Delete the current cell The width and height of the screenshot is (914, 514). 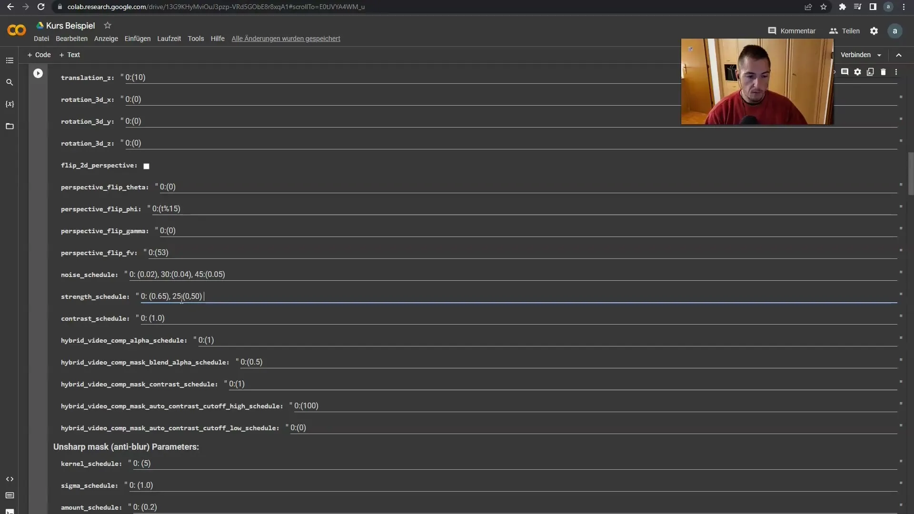coord(883,72)
